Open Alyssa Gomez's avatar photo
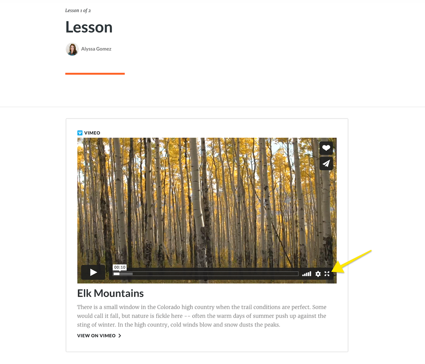This screenshot has width=425, height=364. (x=72, y=49)
